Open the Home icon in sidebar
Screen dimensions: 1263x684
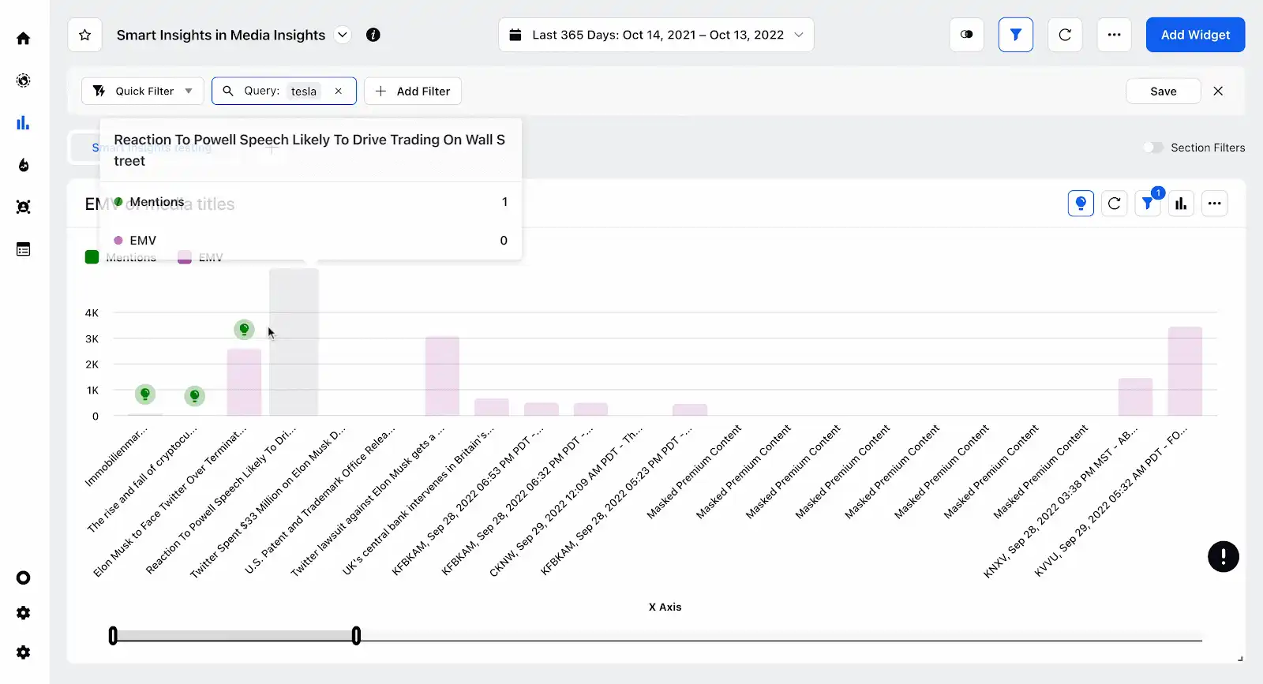[x=24, y=39]
